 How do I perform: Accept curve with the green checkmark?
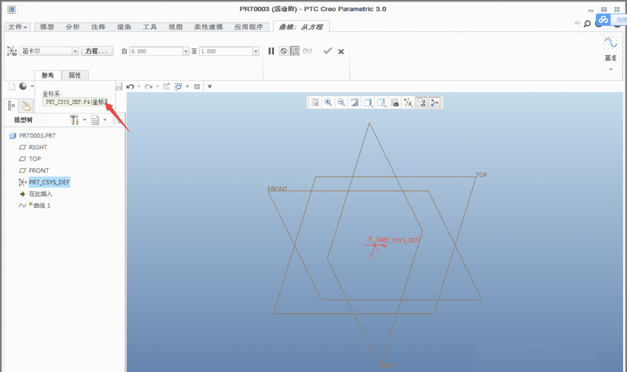[x=327, y=51]
